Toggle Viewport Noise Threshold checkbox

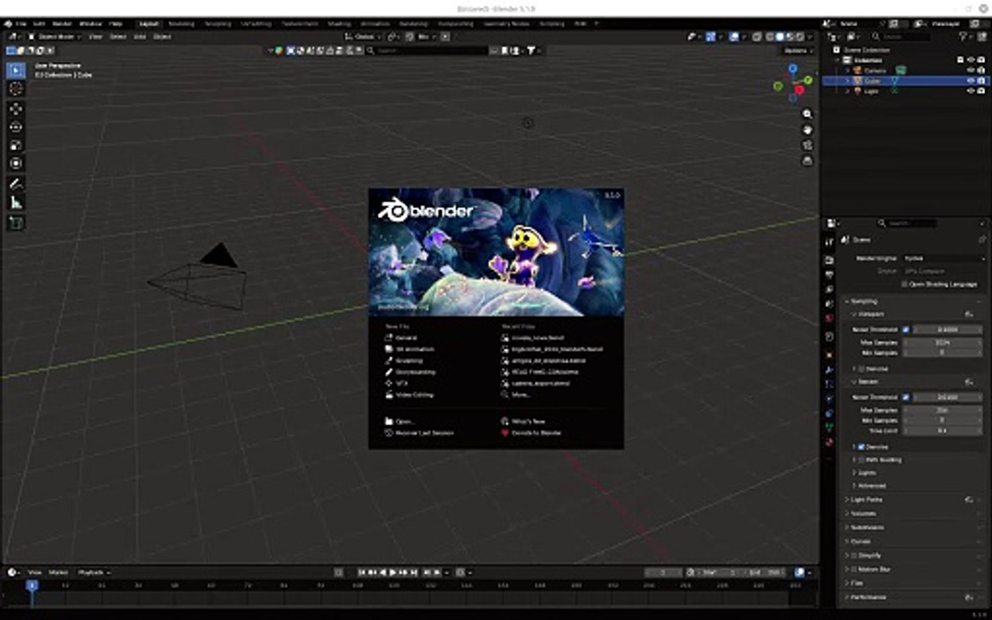click(906, 330)
